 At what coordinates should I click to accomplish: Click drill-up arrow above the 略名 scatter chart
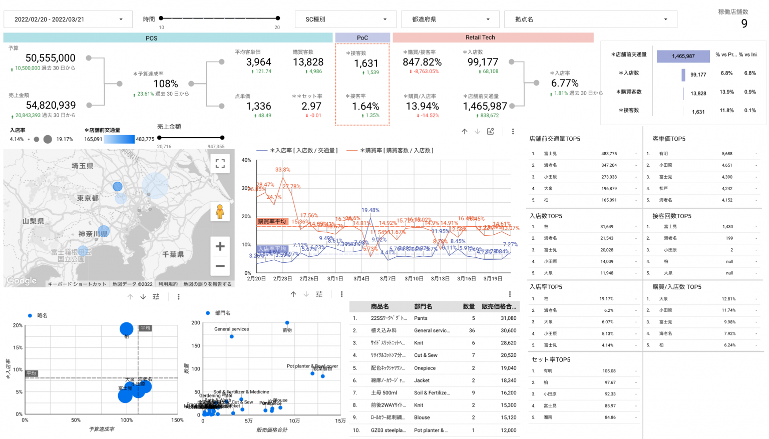(130, 297)
